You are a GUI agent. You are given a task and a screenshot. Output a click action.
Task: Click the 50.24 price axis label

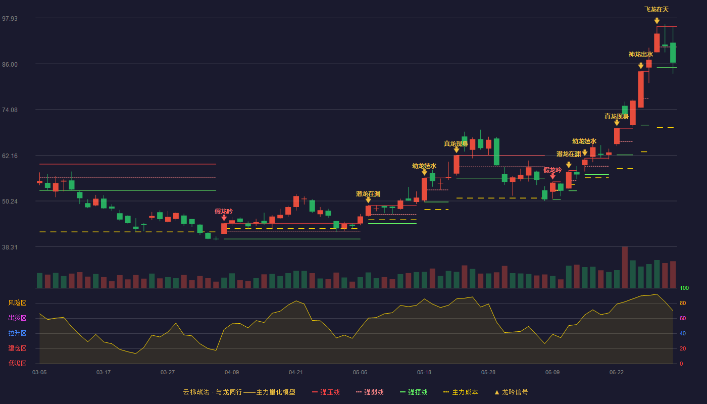10,201
